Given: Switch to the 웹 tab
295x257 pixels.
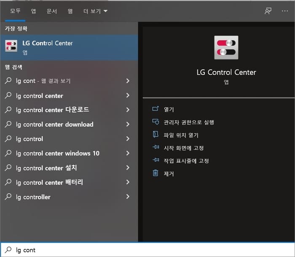Looking at the screenshot, I should click(70, 11).
